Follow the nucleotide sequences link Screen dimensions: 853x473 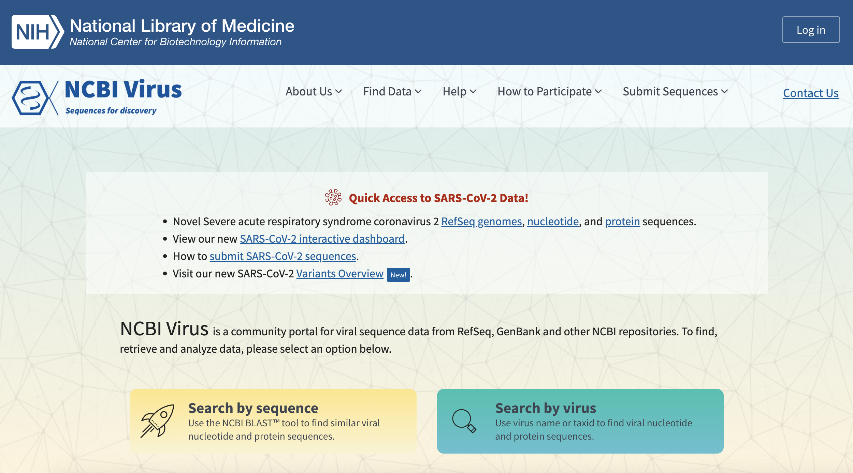pyautogui.click(x=553, y=222)
